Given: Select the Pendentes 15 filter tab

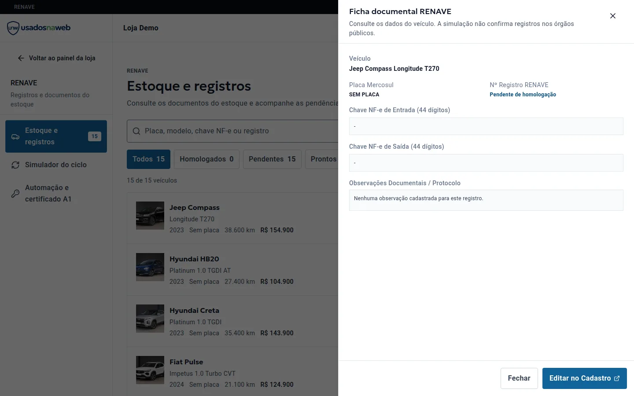Looking at the screenshot, I should [x=272, y=159].
